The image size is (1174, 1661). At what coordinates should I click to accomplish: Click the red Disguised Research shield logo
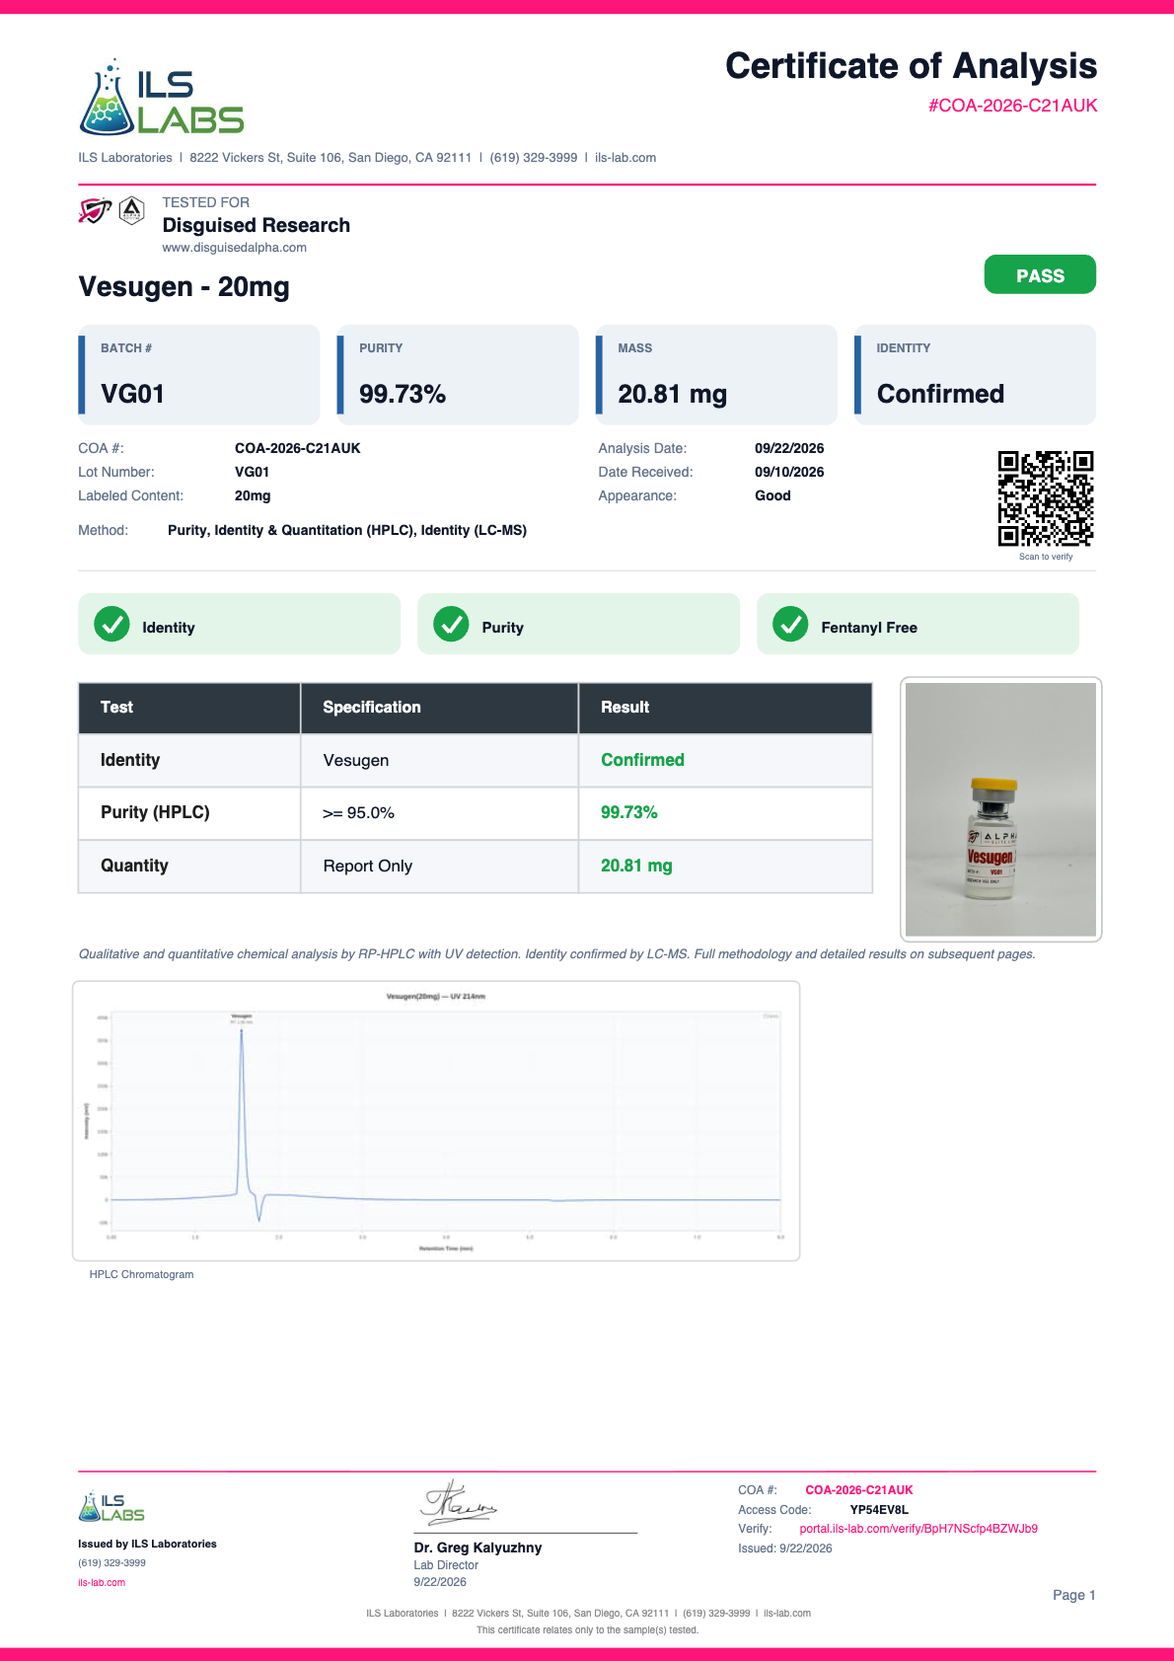[x=95, y=210]
